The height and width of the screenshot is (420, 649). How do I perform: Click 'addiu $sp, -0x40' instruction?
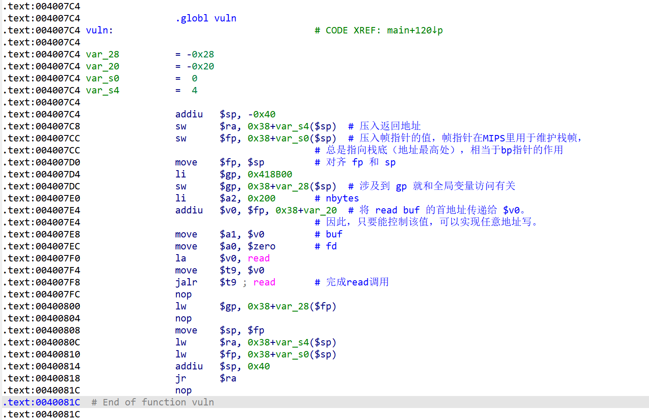[225, 114]
